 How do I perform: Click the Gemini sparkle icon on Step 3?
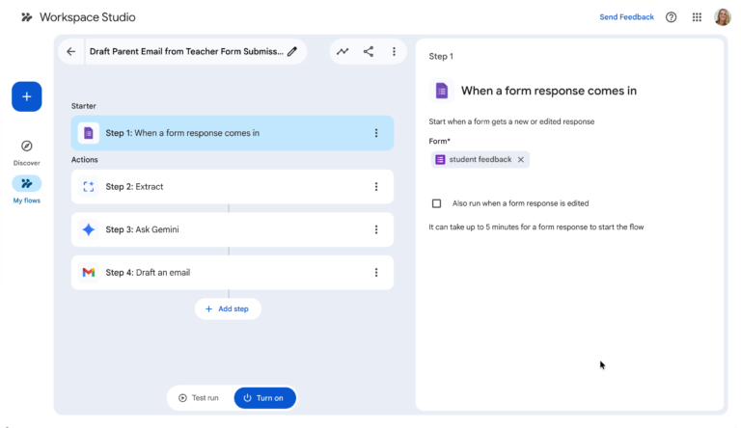(89, 229)
